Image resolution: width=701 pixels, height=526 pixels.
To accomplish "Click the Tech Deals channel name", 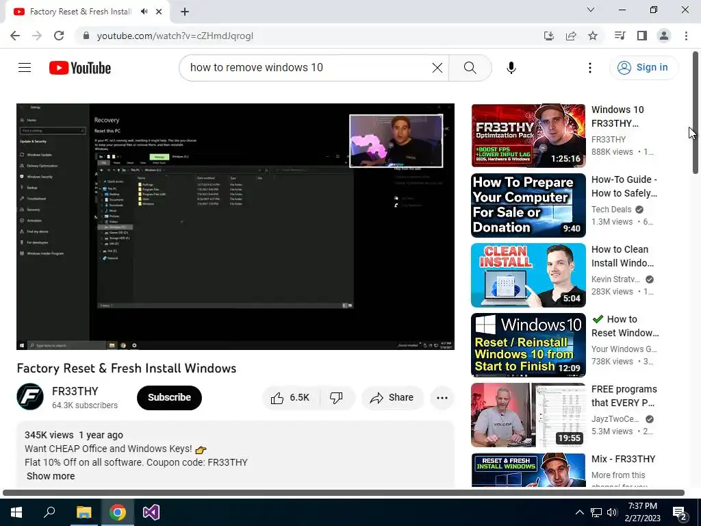I will coord(611,210).
